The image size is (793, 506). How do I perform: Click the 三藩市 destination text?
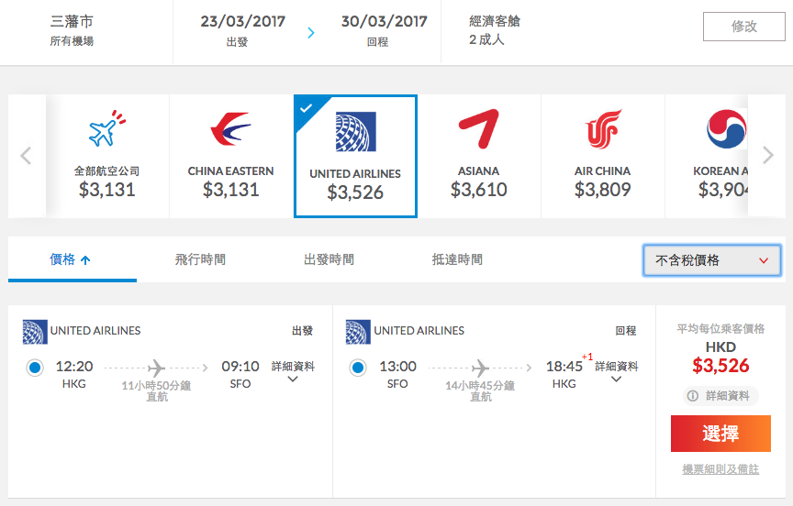72,21
